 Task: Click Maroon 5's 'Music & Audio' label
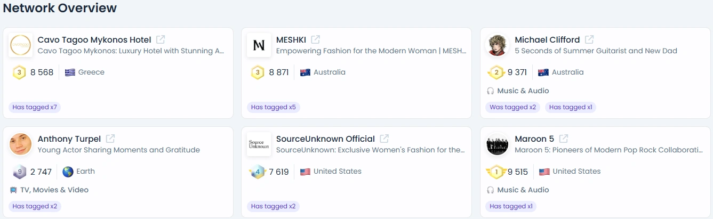click(x=523, y=190)
